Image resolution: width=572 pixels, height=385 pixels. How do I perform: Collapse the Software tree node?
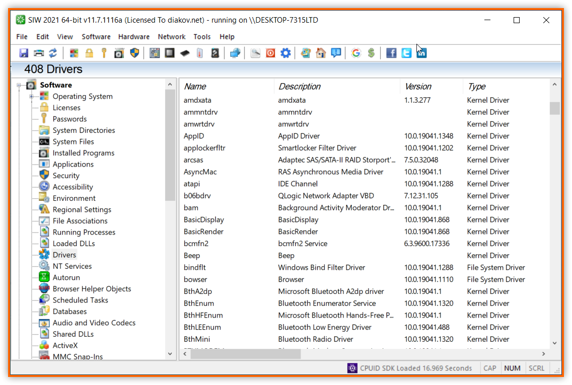click(19, 86)
